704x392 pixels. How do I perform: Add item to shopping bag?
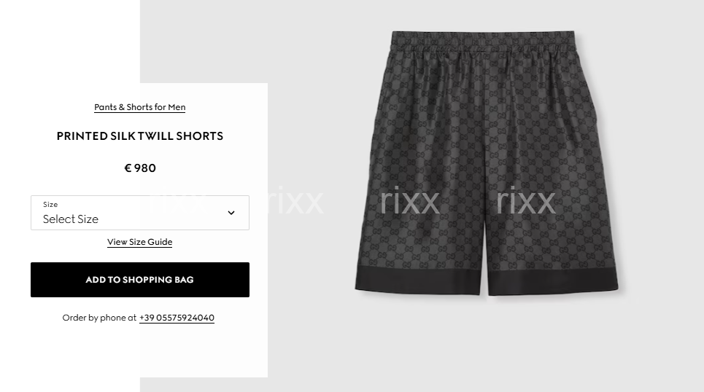coord(140,280)
